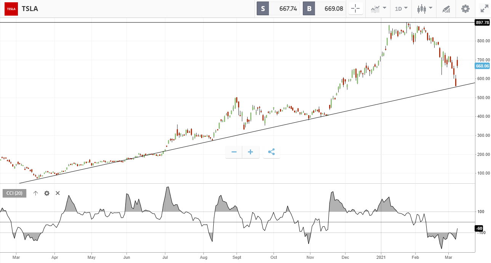The width and height of the screenshot is (491, 263).
Task: Enter fullscreen with the expand arrows icon
Action: [484, 8]
